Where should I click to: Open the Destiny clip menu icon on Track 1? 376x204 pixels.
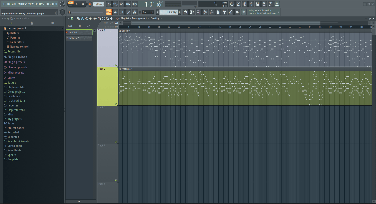point(120,31)
